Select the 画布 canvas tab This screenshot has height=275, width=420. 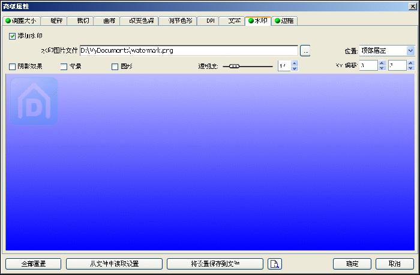107,21
